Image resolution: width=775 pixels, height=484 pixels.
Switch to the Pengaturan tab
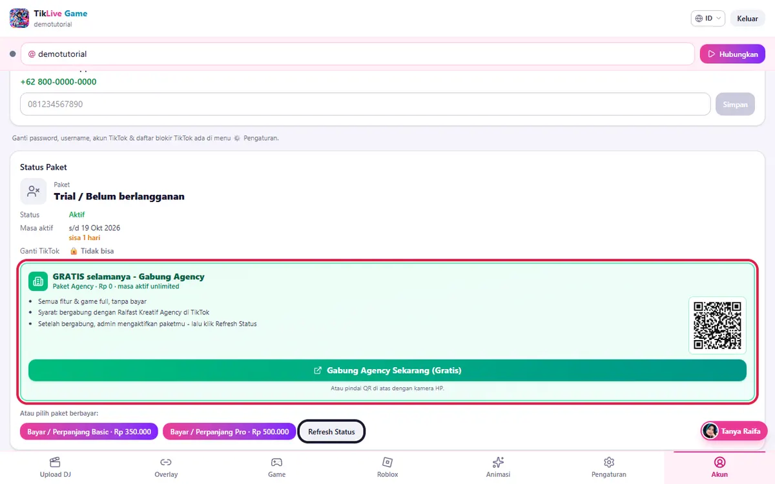pos(609,468)
